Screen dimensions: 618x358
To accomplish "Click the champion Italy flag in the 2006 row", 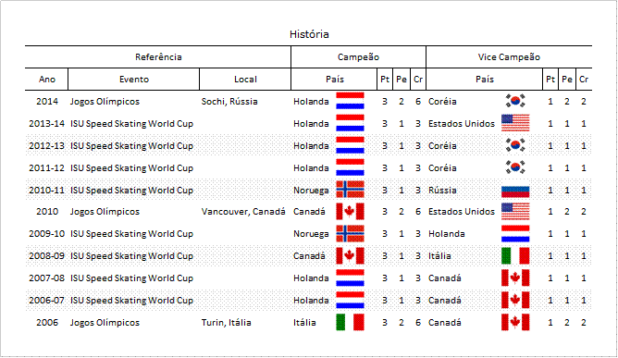I will [350, 322].
